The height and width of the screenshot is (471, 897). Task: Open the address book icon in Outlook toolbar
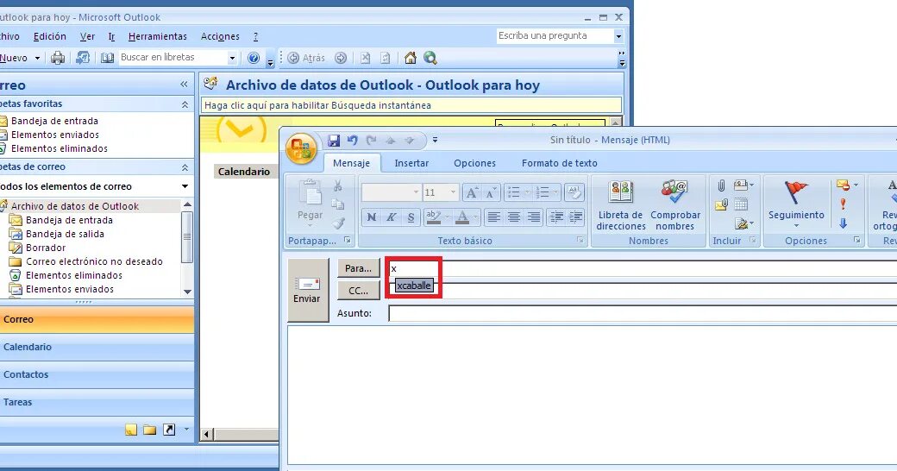click(107, 58)
